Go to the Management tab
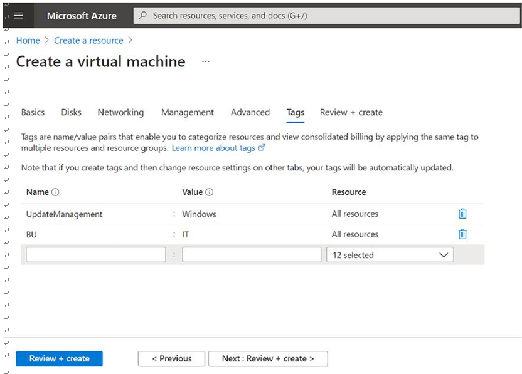The height and width of the screenshot is (374, 522). 188,112
